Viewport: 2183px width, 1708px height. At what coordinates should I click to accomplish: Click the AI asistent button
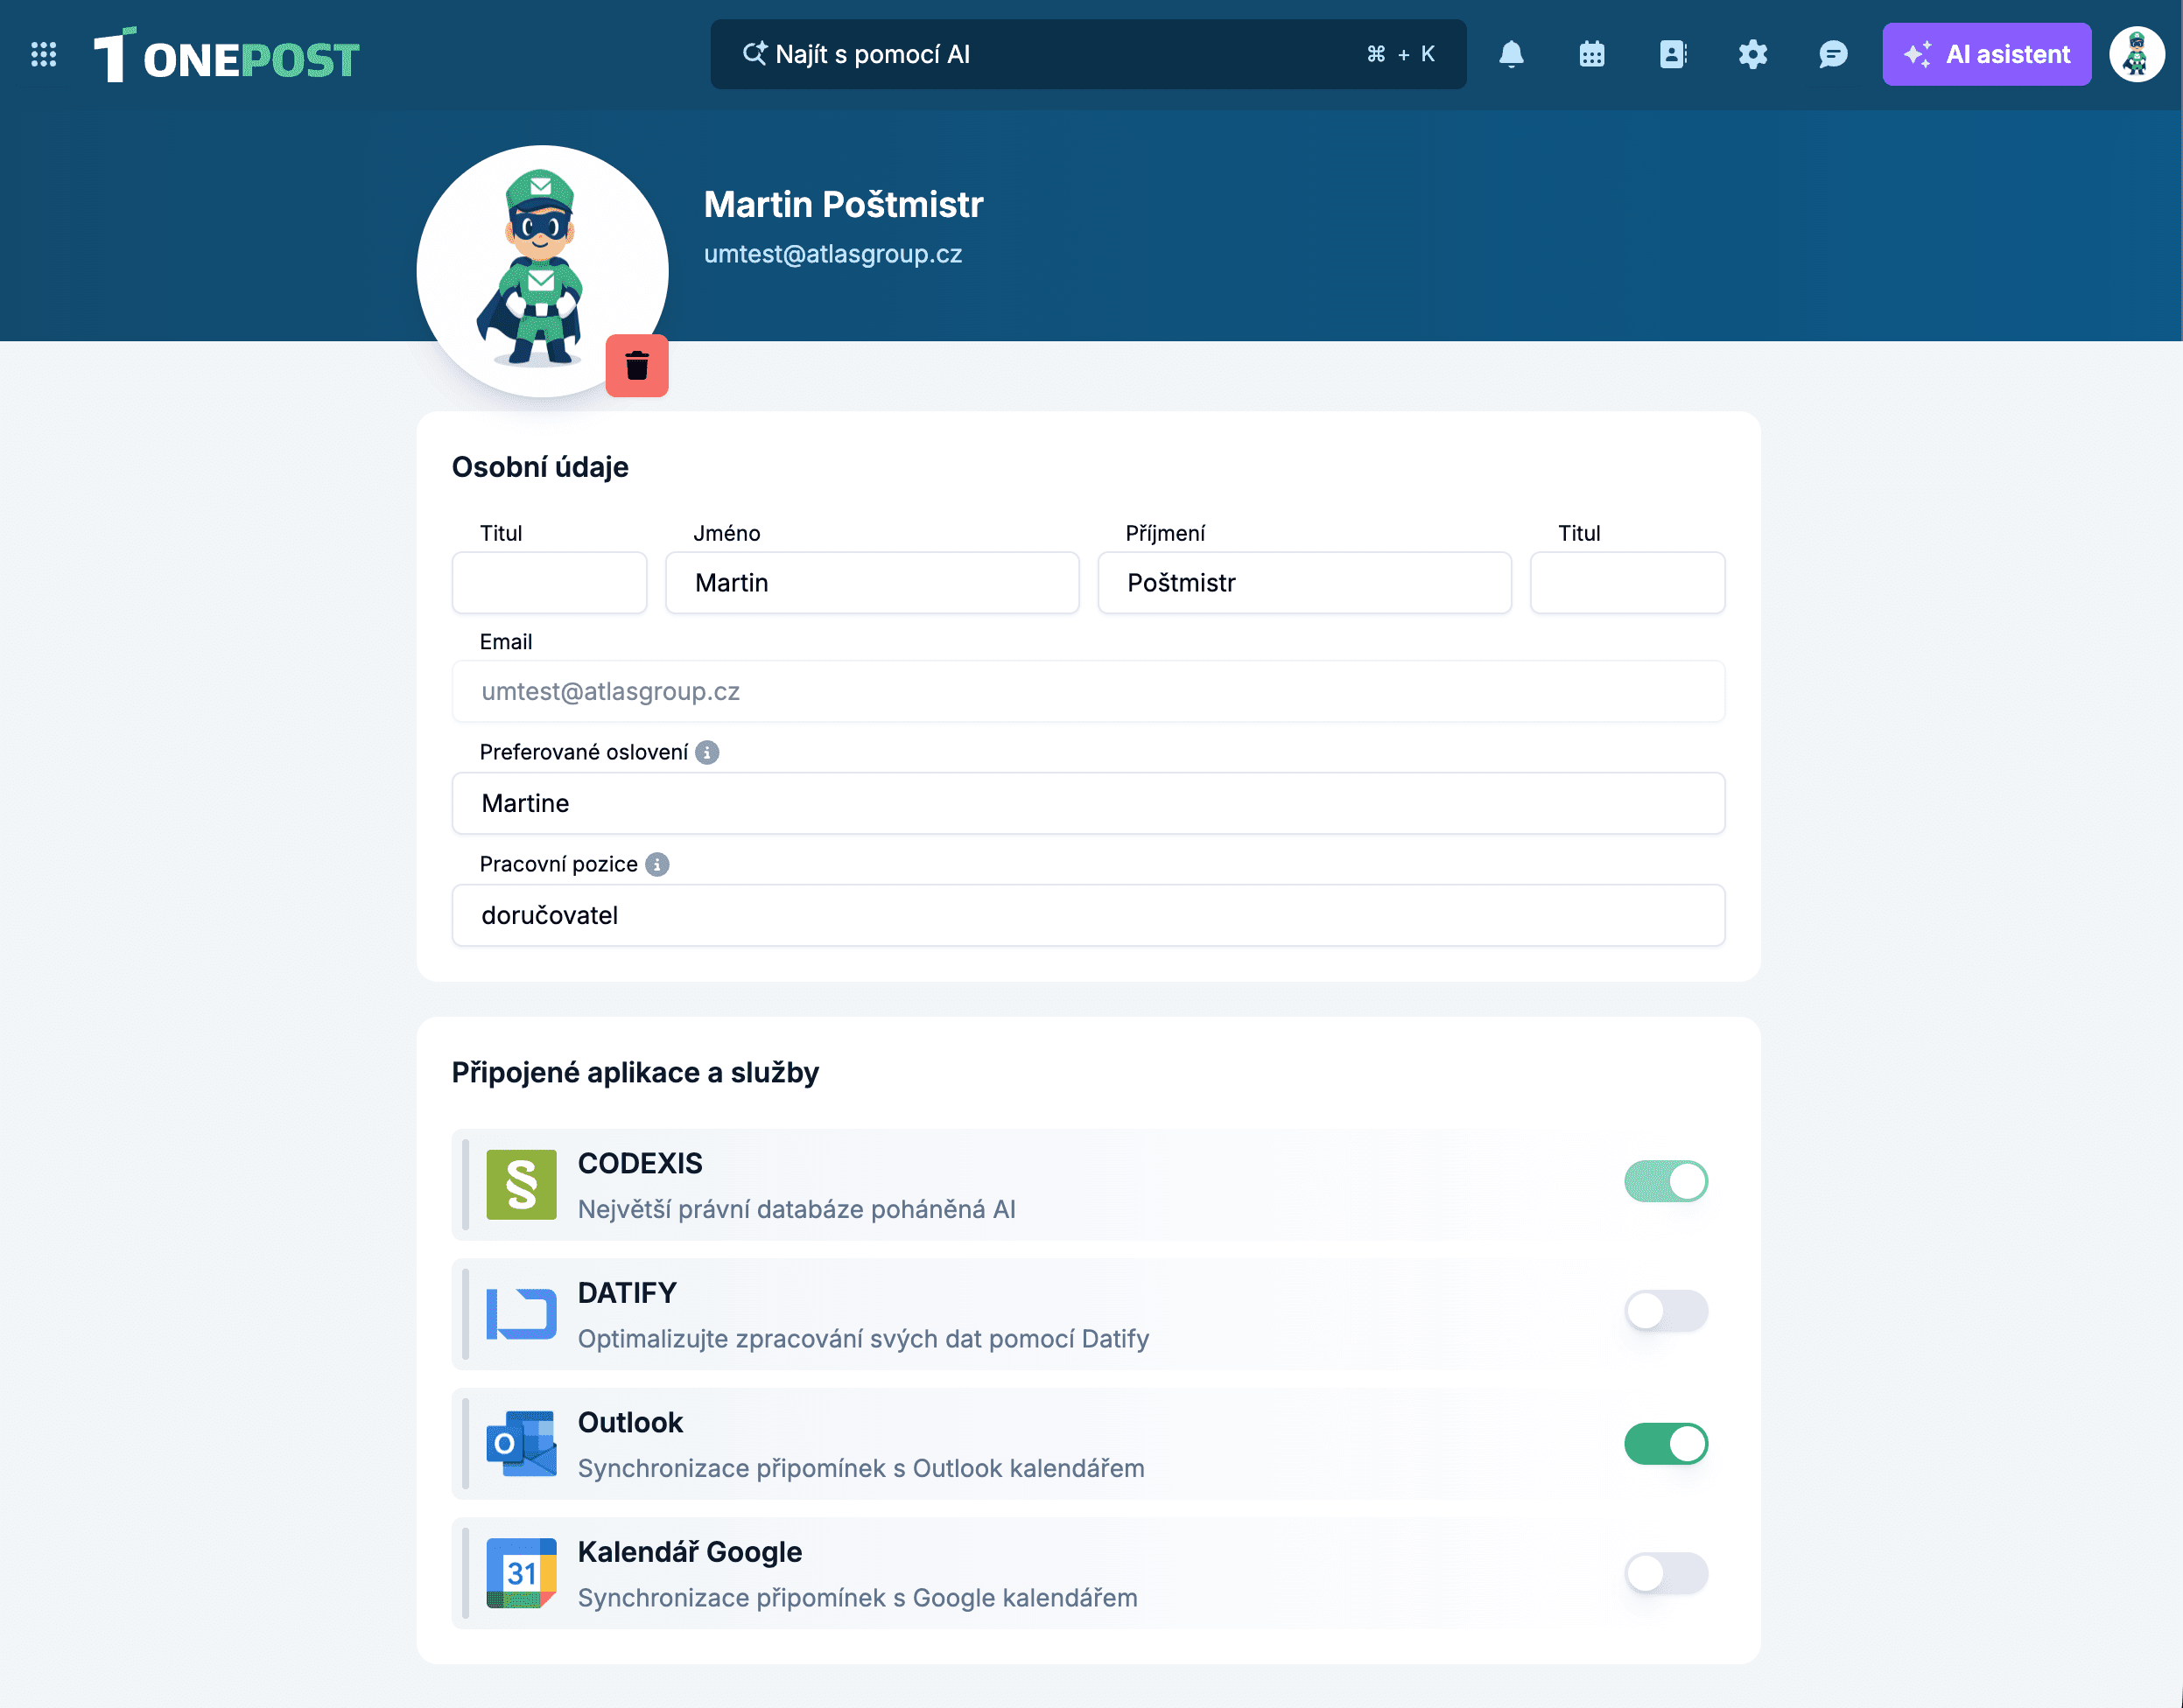tap(1986, 54)
